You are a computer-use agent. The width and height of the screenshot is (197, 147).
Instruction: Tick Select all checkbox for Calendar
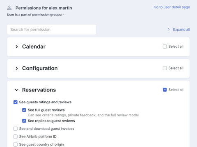click(x=165, y=47)
